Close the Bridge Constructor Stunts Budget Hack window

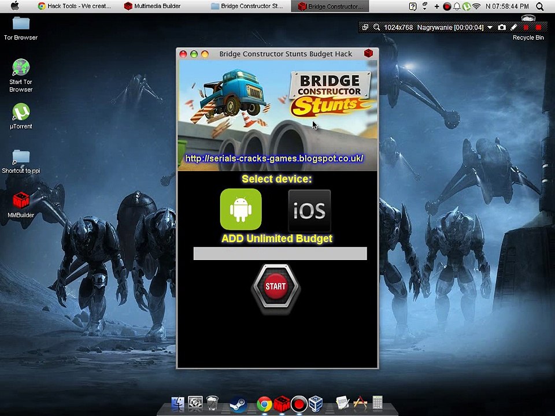(x=183, y=54)
